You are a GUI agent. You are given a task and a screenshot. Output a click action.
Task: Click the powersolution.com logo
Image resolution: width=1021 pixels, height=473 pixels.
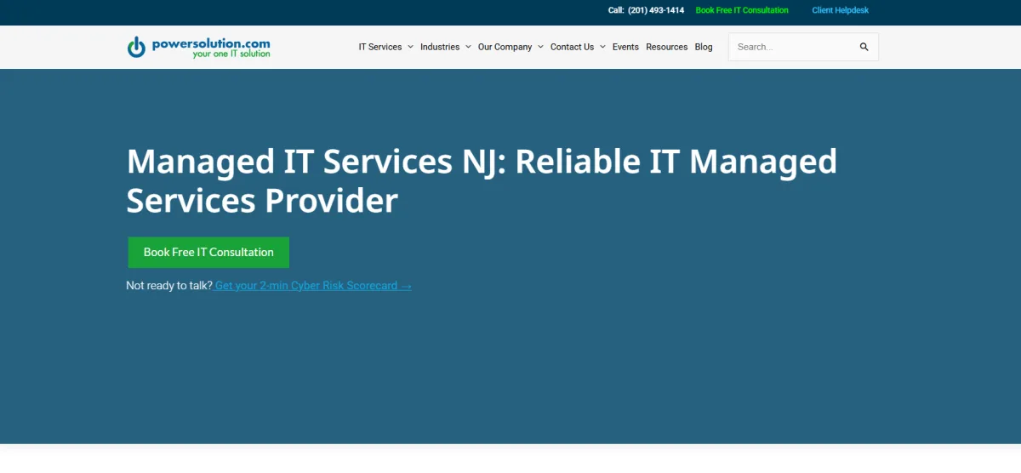click(x=198, y=47)
